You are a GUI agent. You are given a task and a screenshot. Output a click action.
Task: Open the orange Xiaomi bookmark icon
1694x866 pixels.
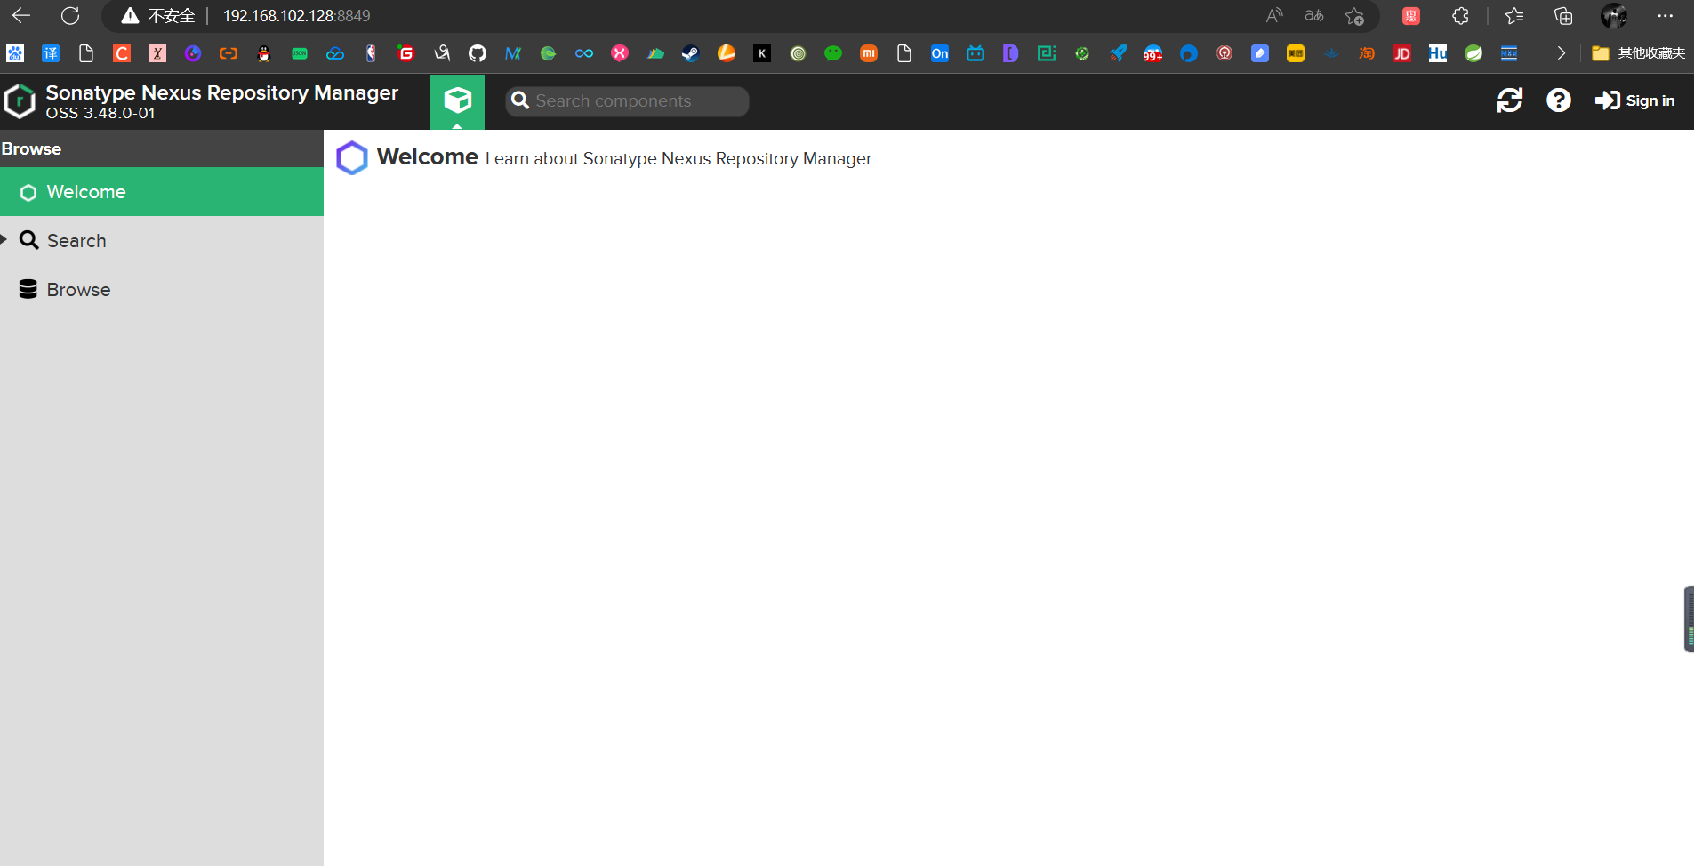pyautogui.click(x=869, y=53)
